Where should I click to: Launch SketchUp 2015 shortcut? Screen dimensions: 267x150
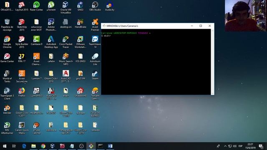[22, 25]
